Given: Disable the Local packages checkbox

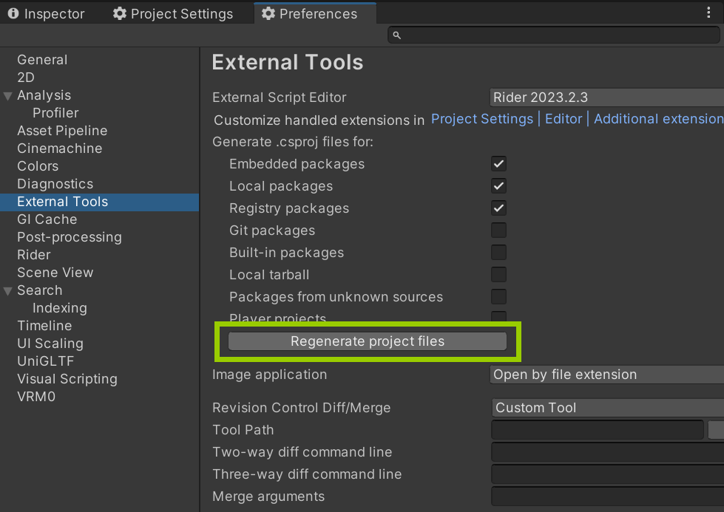Looking at the screenshot, I should tap(499, 186).
